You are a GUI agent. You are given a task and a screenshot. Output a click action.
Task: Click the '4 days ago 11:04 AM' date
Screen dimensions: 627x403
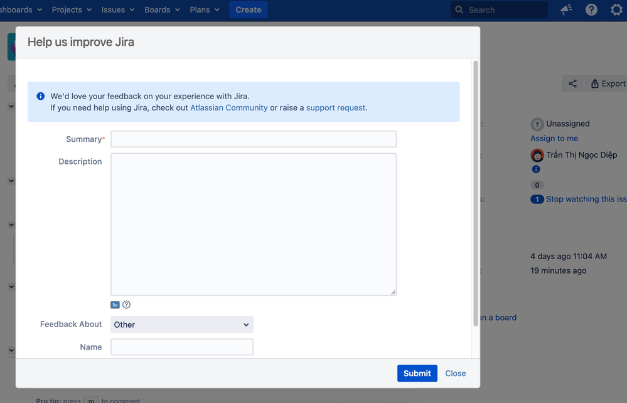569,256
